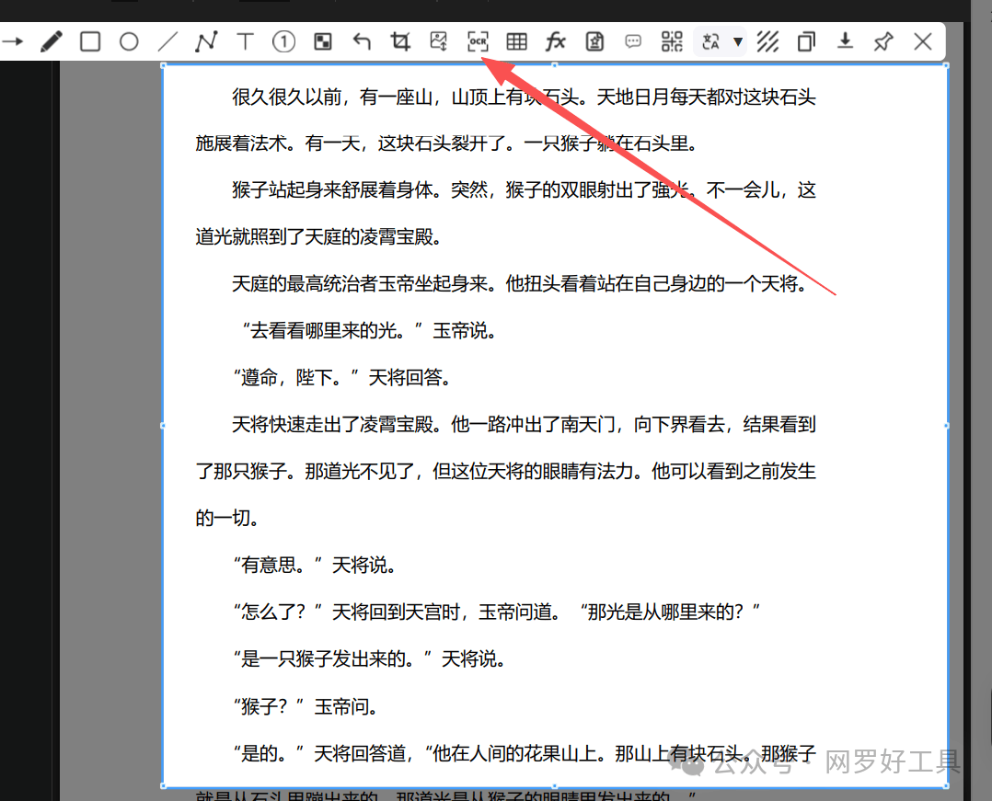Click the line starting '猴子站起身来舒展着身体'

coord(524,190)
